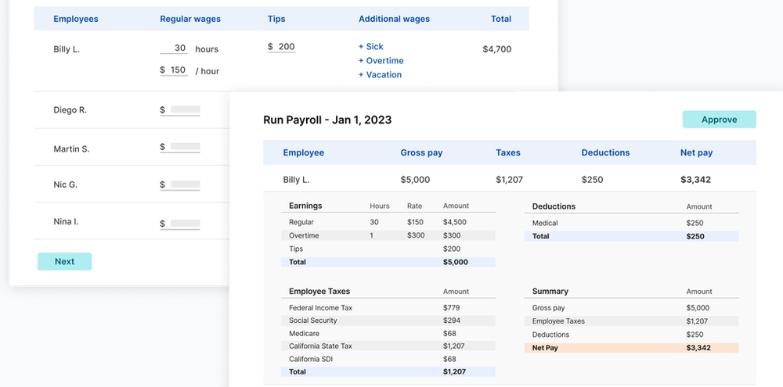Click Martin S. wage input field
Screen dimensions: 783x387
click(180, 147)
